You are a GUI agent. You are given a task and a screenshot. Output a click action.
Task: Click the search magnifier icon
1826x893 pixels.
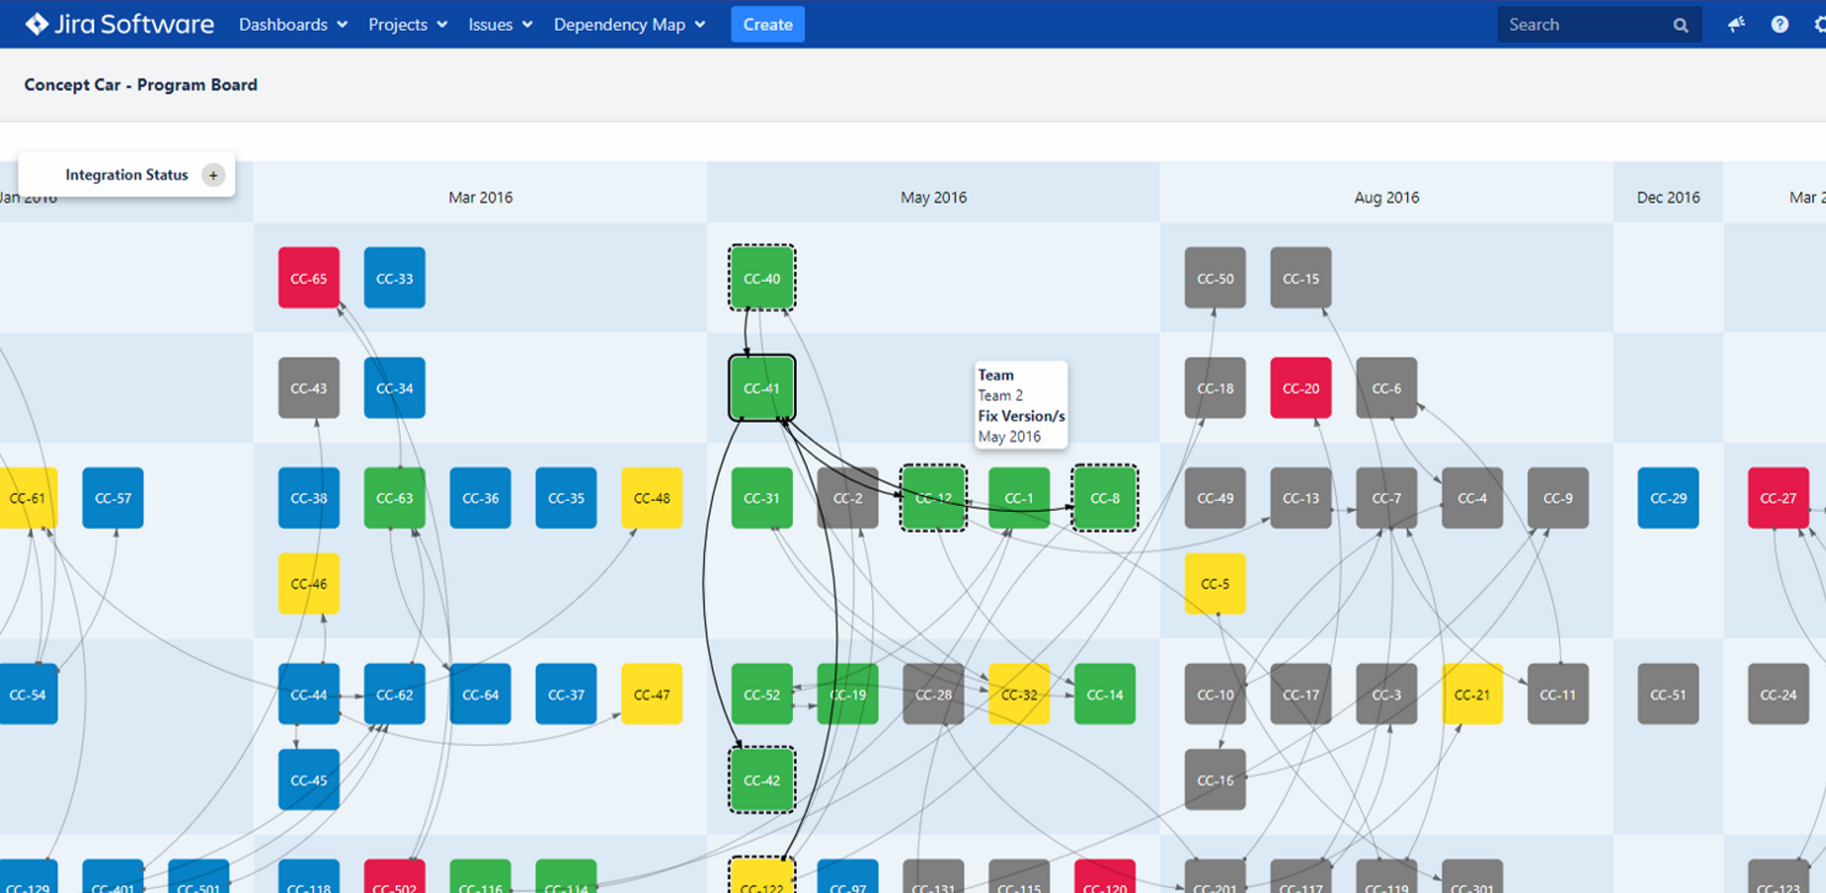tap(1680, 24)
